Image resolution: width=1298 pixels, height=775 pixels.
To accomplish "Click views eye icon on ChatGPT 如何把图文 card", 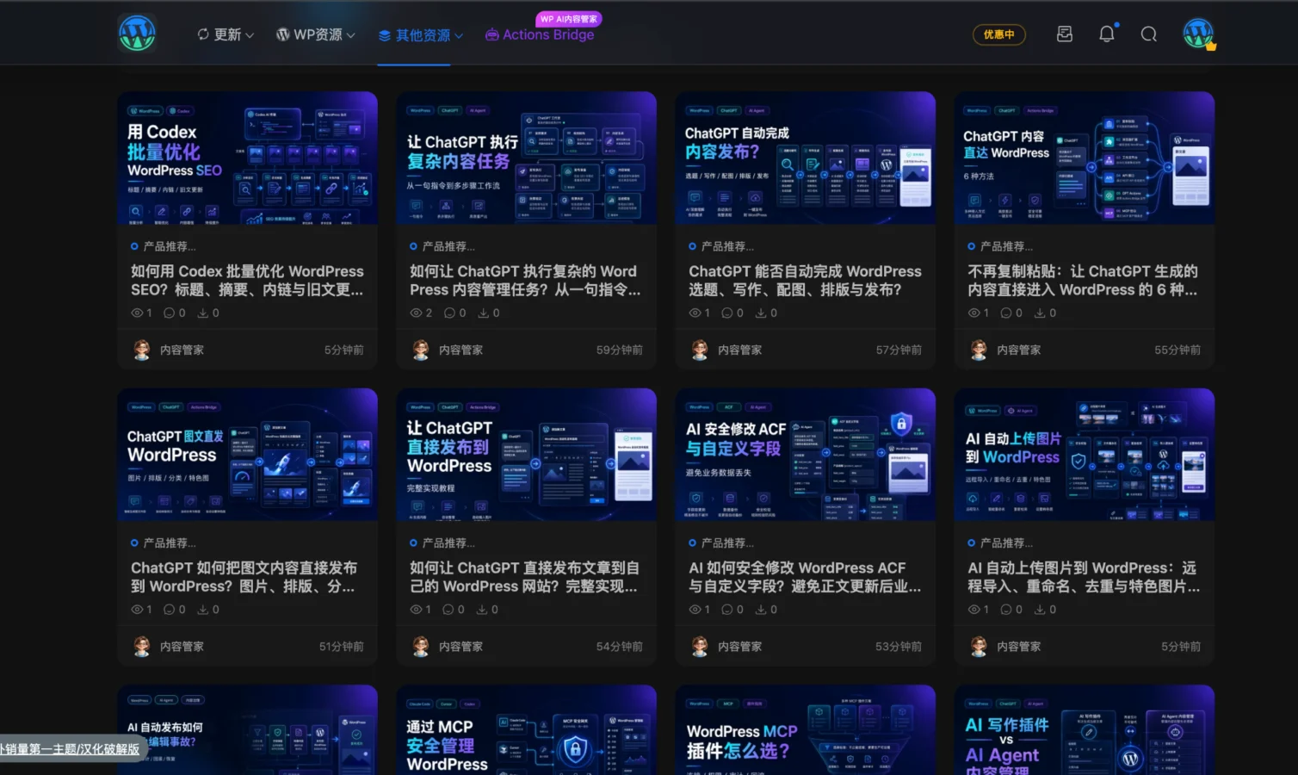I will click(x=138, y=610).
